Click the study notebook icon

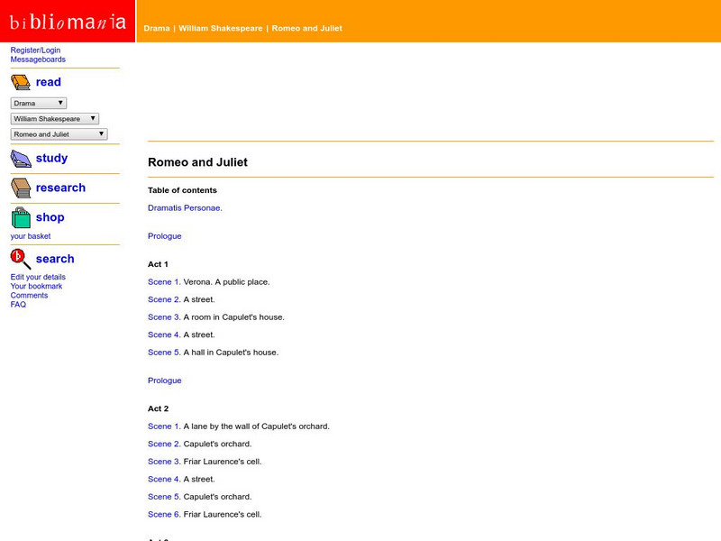[20, 158]
